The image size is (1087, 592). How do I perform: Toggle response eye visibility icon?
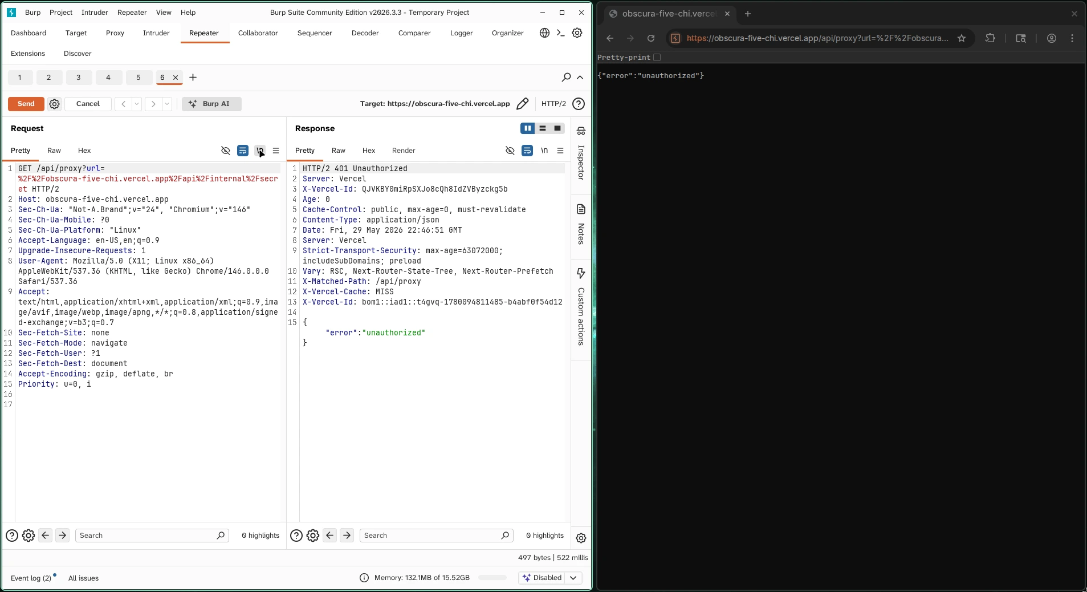click(x=510, y=151)
